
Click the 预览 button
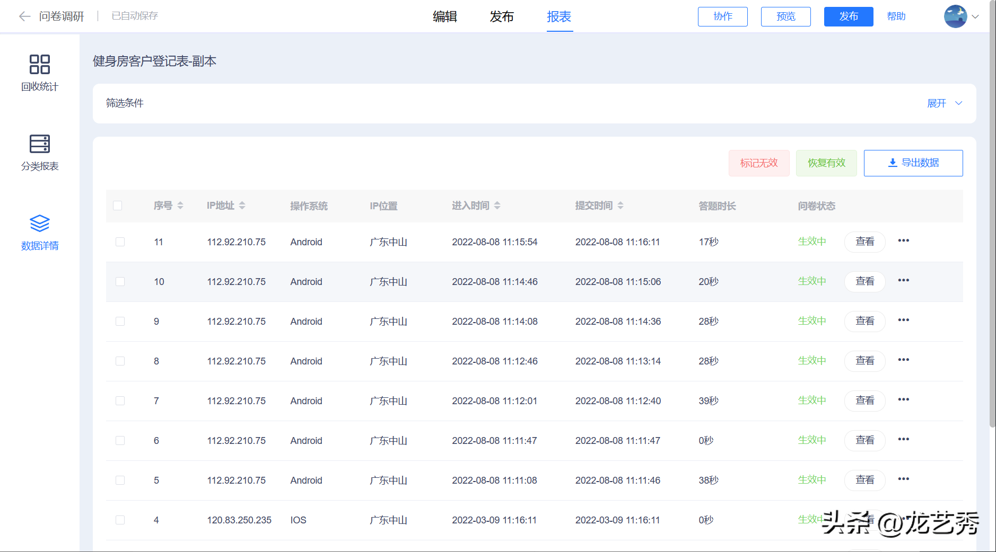pyautogui.click(x=786, y=16)
